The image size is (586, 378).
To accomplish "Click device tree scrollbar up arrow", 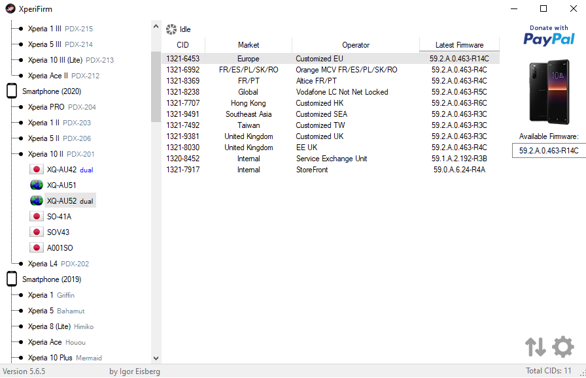I will point(156,26).
